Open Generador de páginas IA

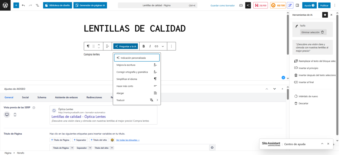[x=90, y=5]
